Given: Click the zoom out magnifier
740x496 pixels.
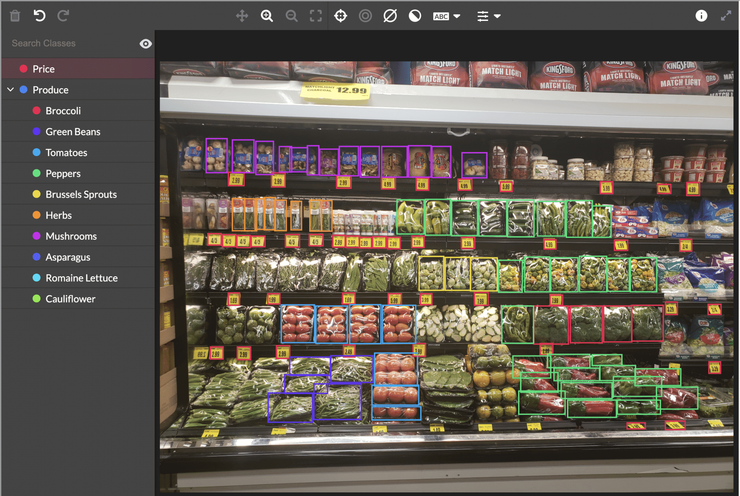Looking at the screenshot, I should pyautogui.click(x=291, y=16).
